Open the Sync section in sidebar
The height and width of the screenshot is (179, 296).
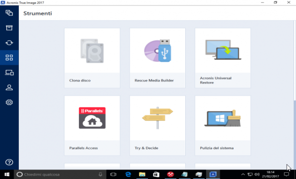pyautogui.click(x=9, y=43)
